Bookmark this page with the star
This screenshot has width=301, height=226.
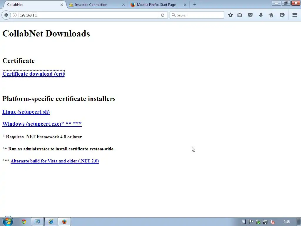click(x=230, y=15)
